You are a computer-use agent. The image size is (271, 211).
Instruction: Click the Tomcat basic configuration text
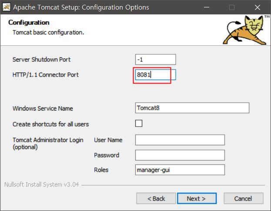click(x=48, y=32)
